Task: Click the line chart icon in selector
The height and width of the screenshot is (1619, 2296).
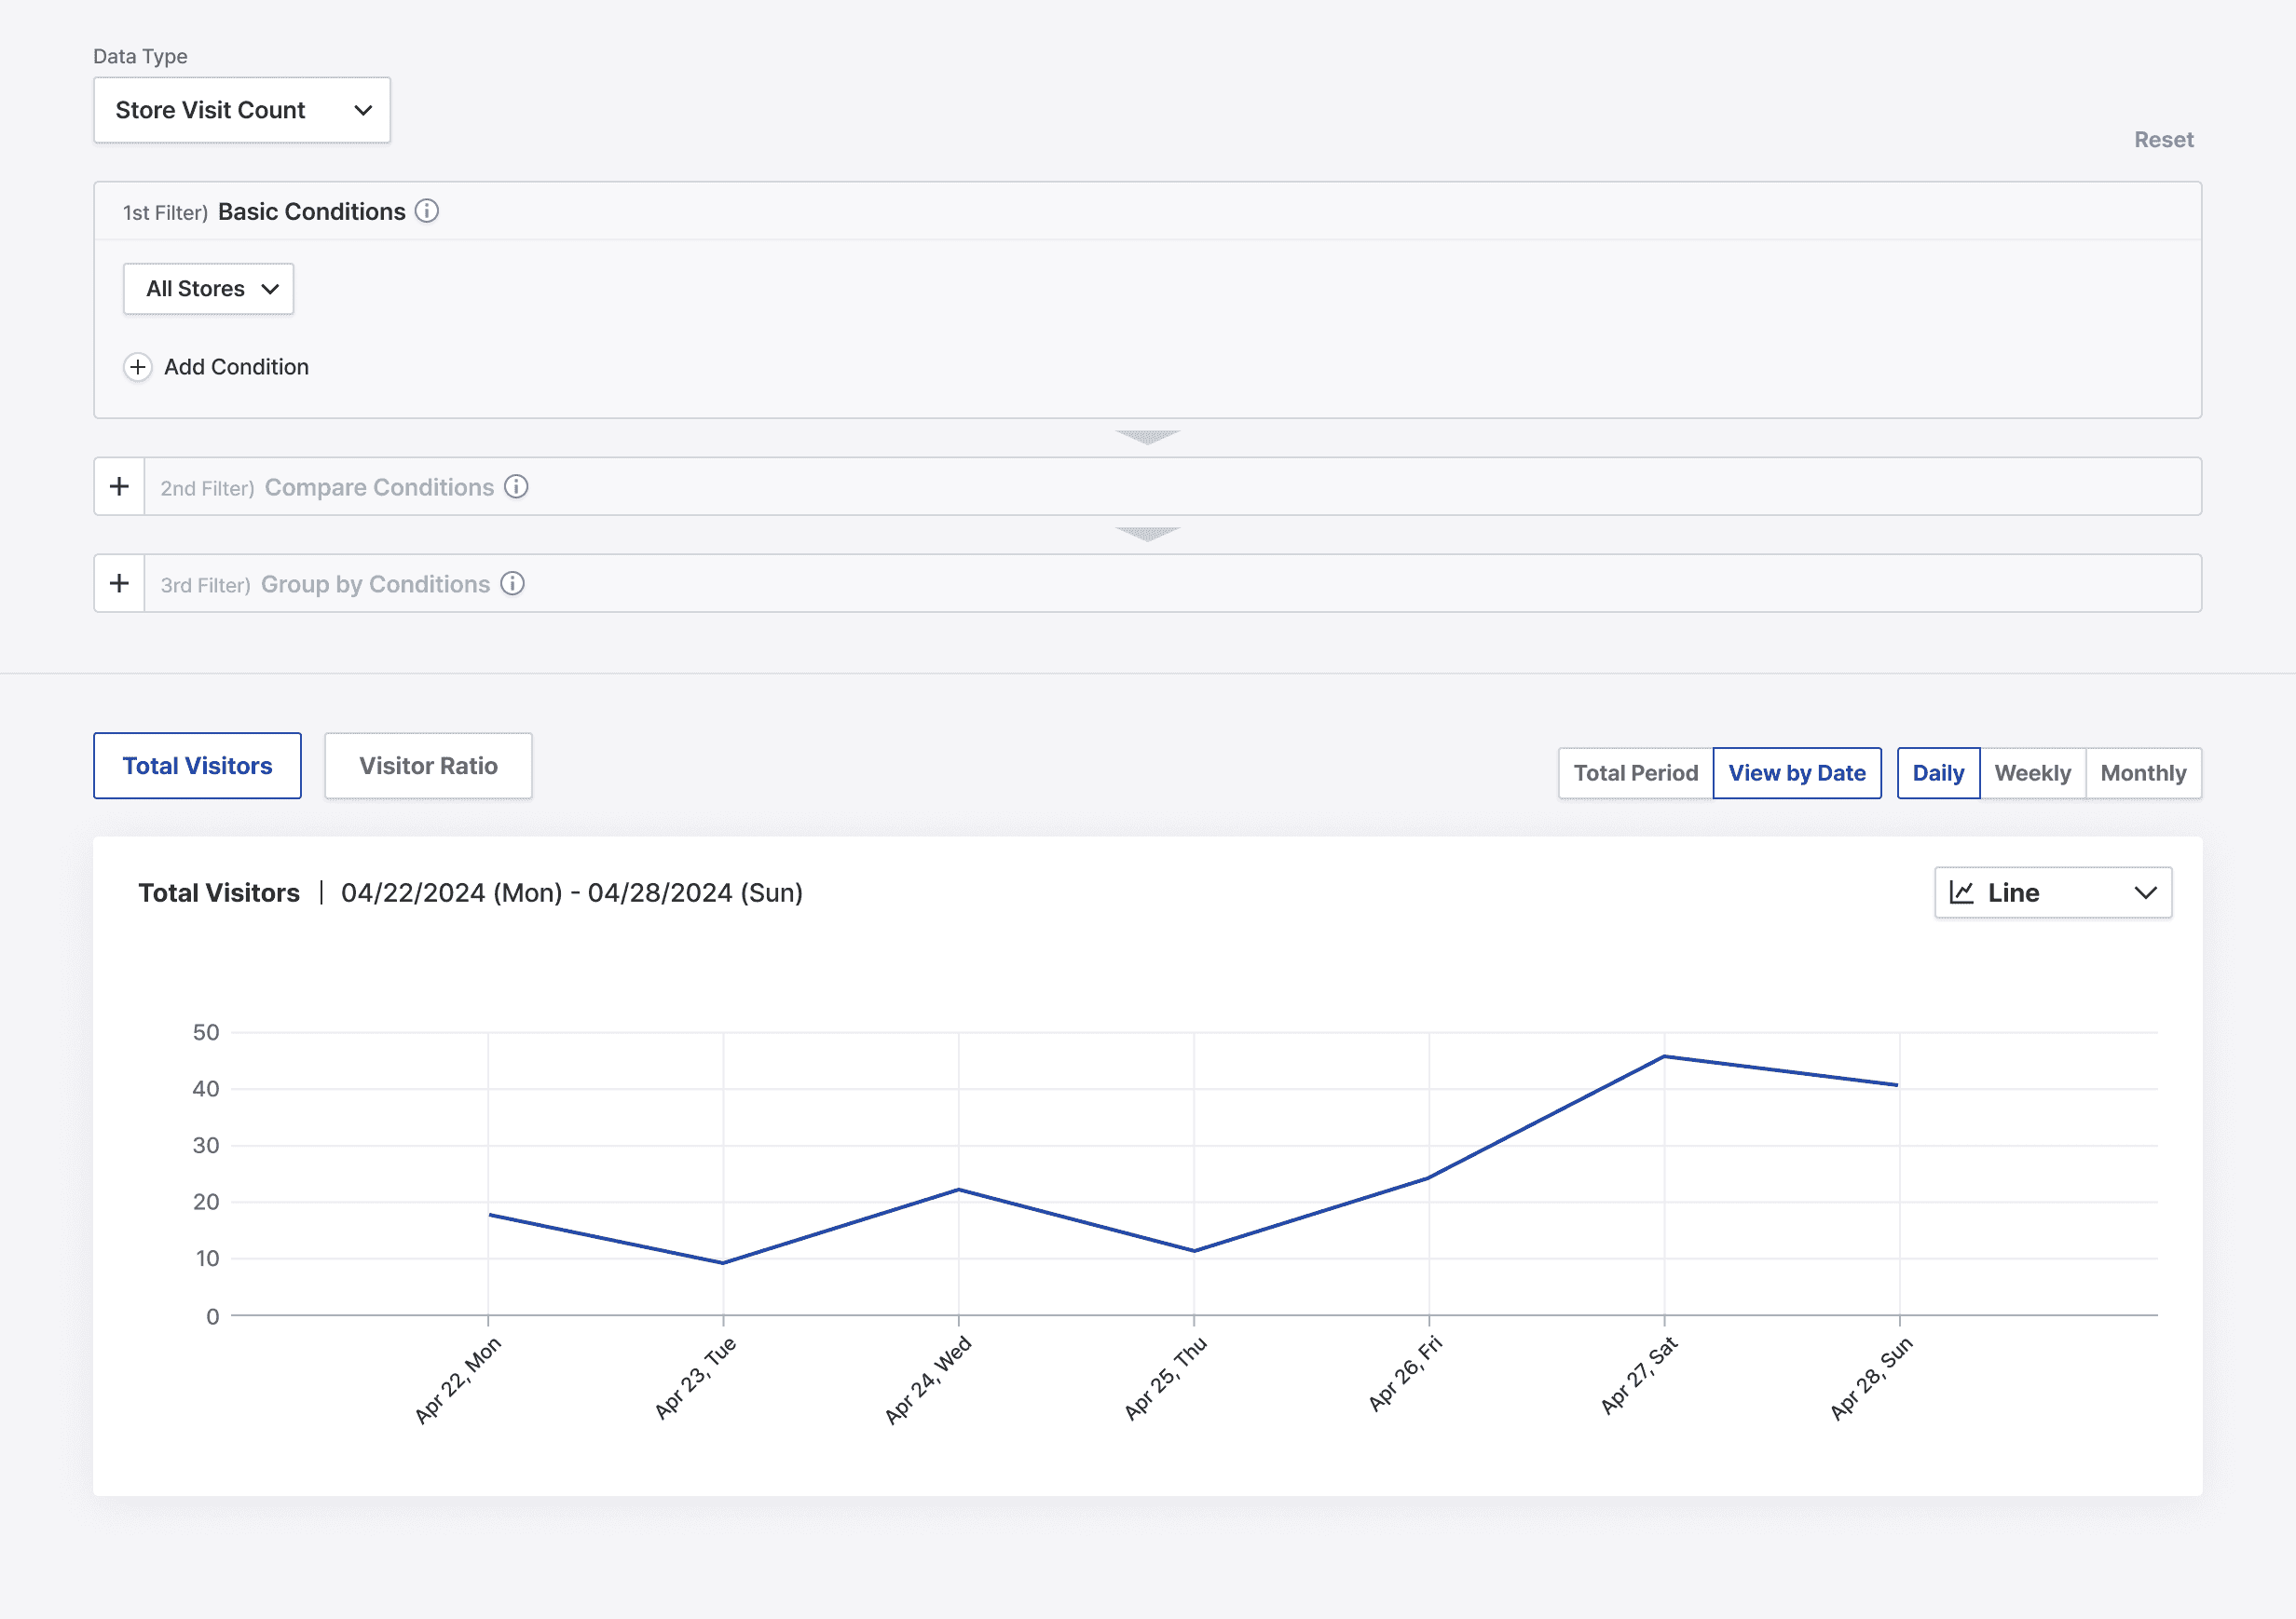Action: point(1962,892)
